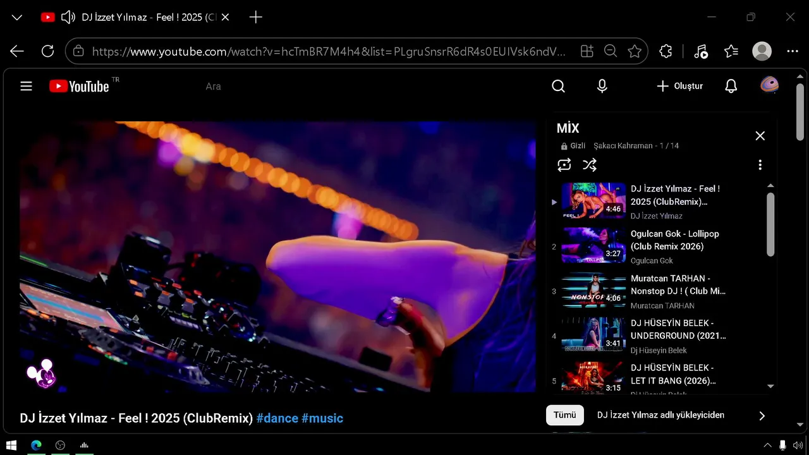Click channel name Muratcan TARHAN in playlist
Viewport: 809px width, 455px height.
coord(662,306)
